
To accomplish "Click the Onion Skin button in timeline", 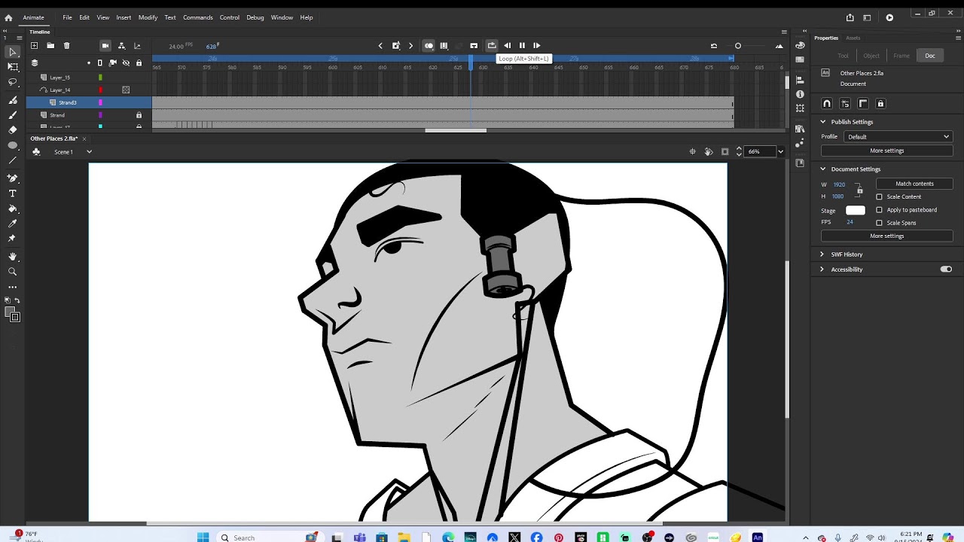I will (429, 46).
